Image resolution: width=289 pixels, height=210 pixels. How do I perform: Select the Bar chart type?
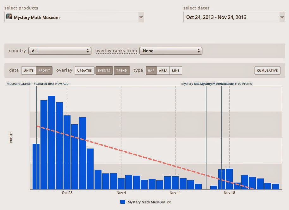pos(151,71)
